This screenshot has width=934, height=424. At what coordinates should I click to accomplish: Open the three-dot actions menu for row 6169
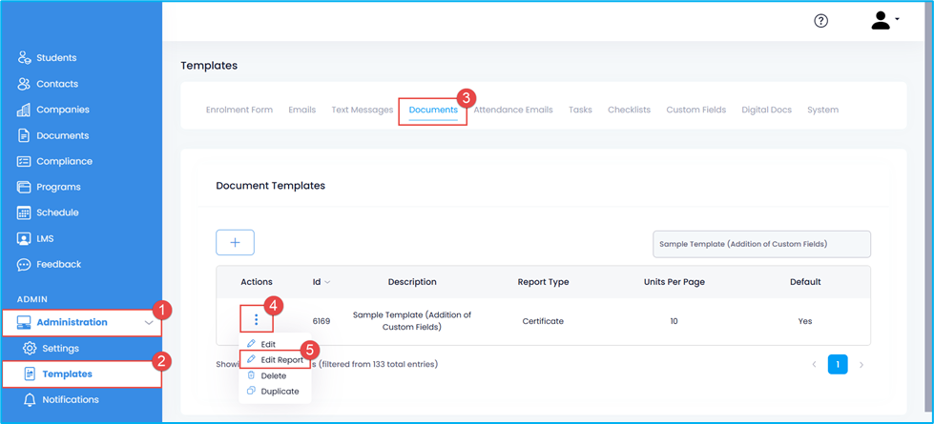pos(256,321)
